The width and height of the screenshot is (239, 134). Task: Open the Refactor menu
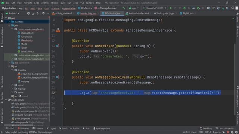[x=54, y=3]
